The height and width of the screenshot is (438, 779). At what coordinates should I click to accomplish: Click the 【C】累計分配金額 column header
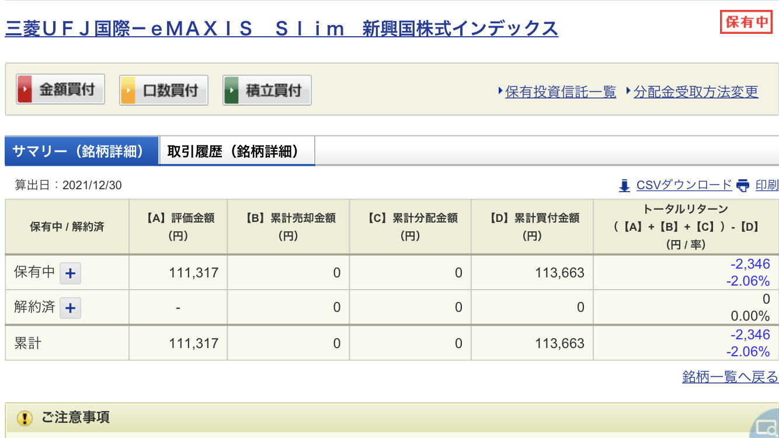click(411, 227)
